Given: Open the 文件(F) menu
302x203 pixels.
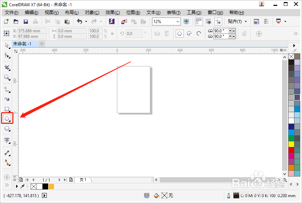Looking at the screenshot, I should [12, 12].
